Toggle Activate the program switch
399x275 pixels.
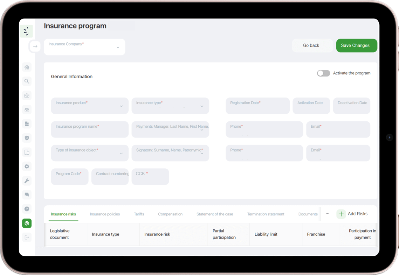[x=323, y=73]
